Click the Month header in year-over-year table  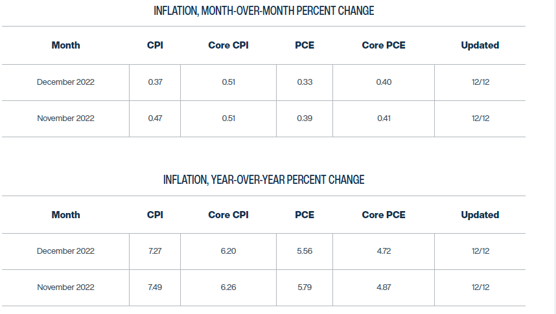pyautogui.click(x=65, y=215)
